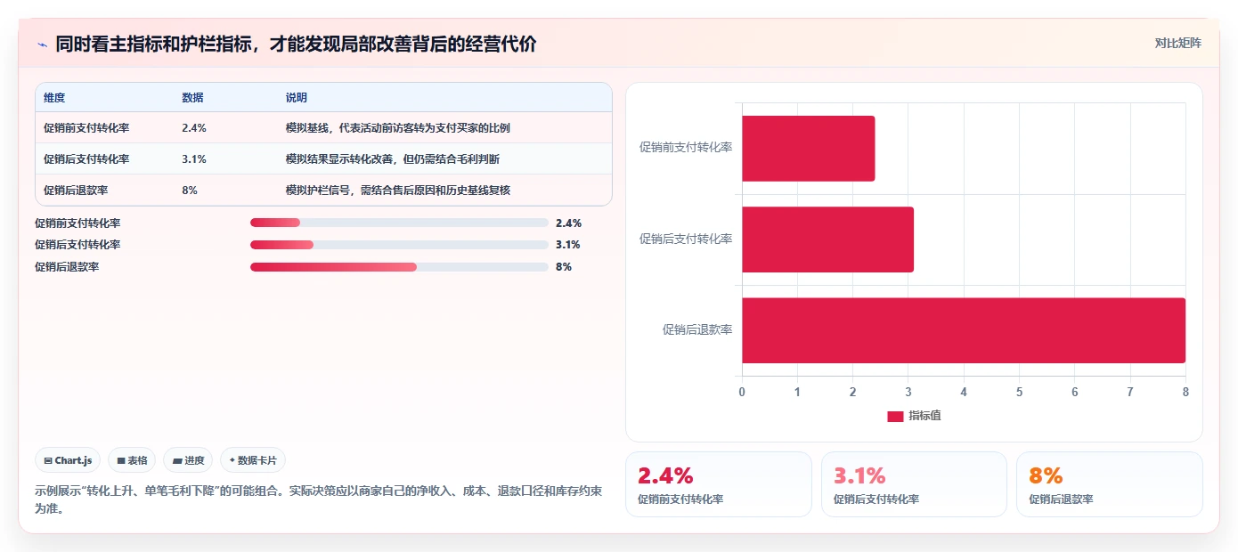Click the 促销前支付转化率 label beside its progress bar
The width and height of the screenshot is (1238, 552).
[77, 223]
